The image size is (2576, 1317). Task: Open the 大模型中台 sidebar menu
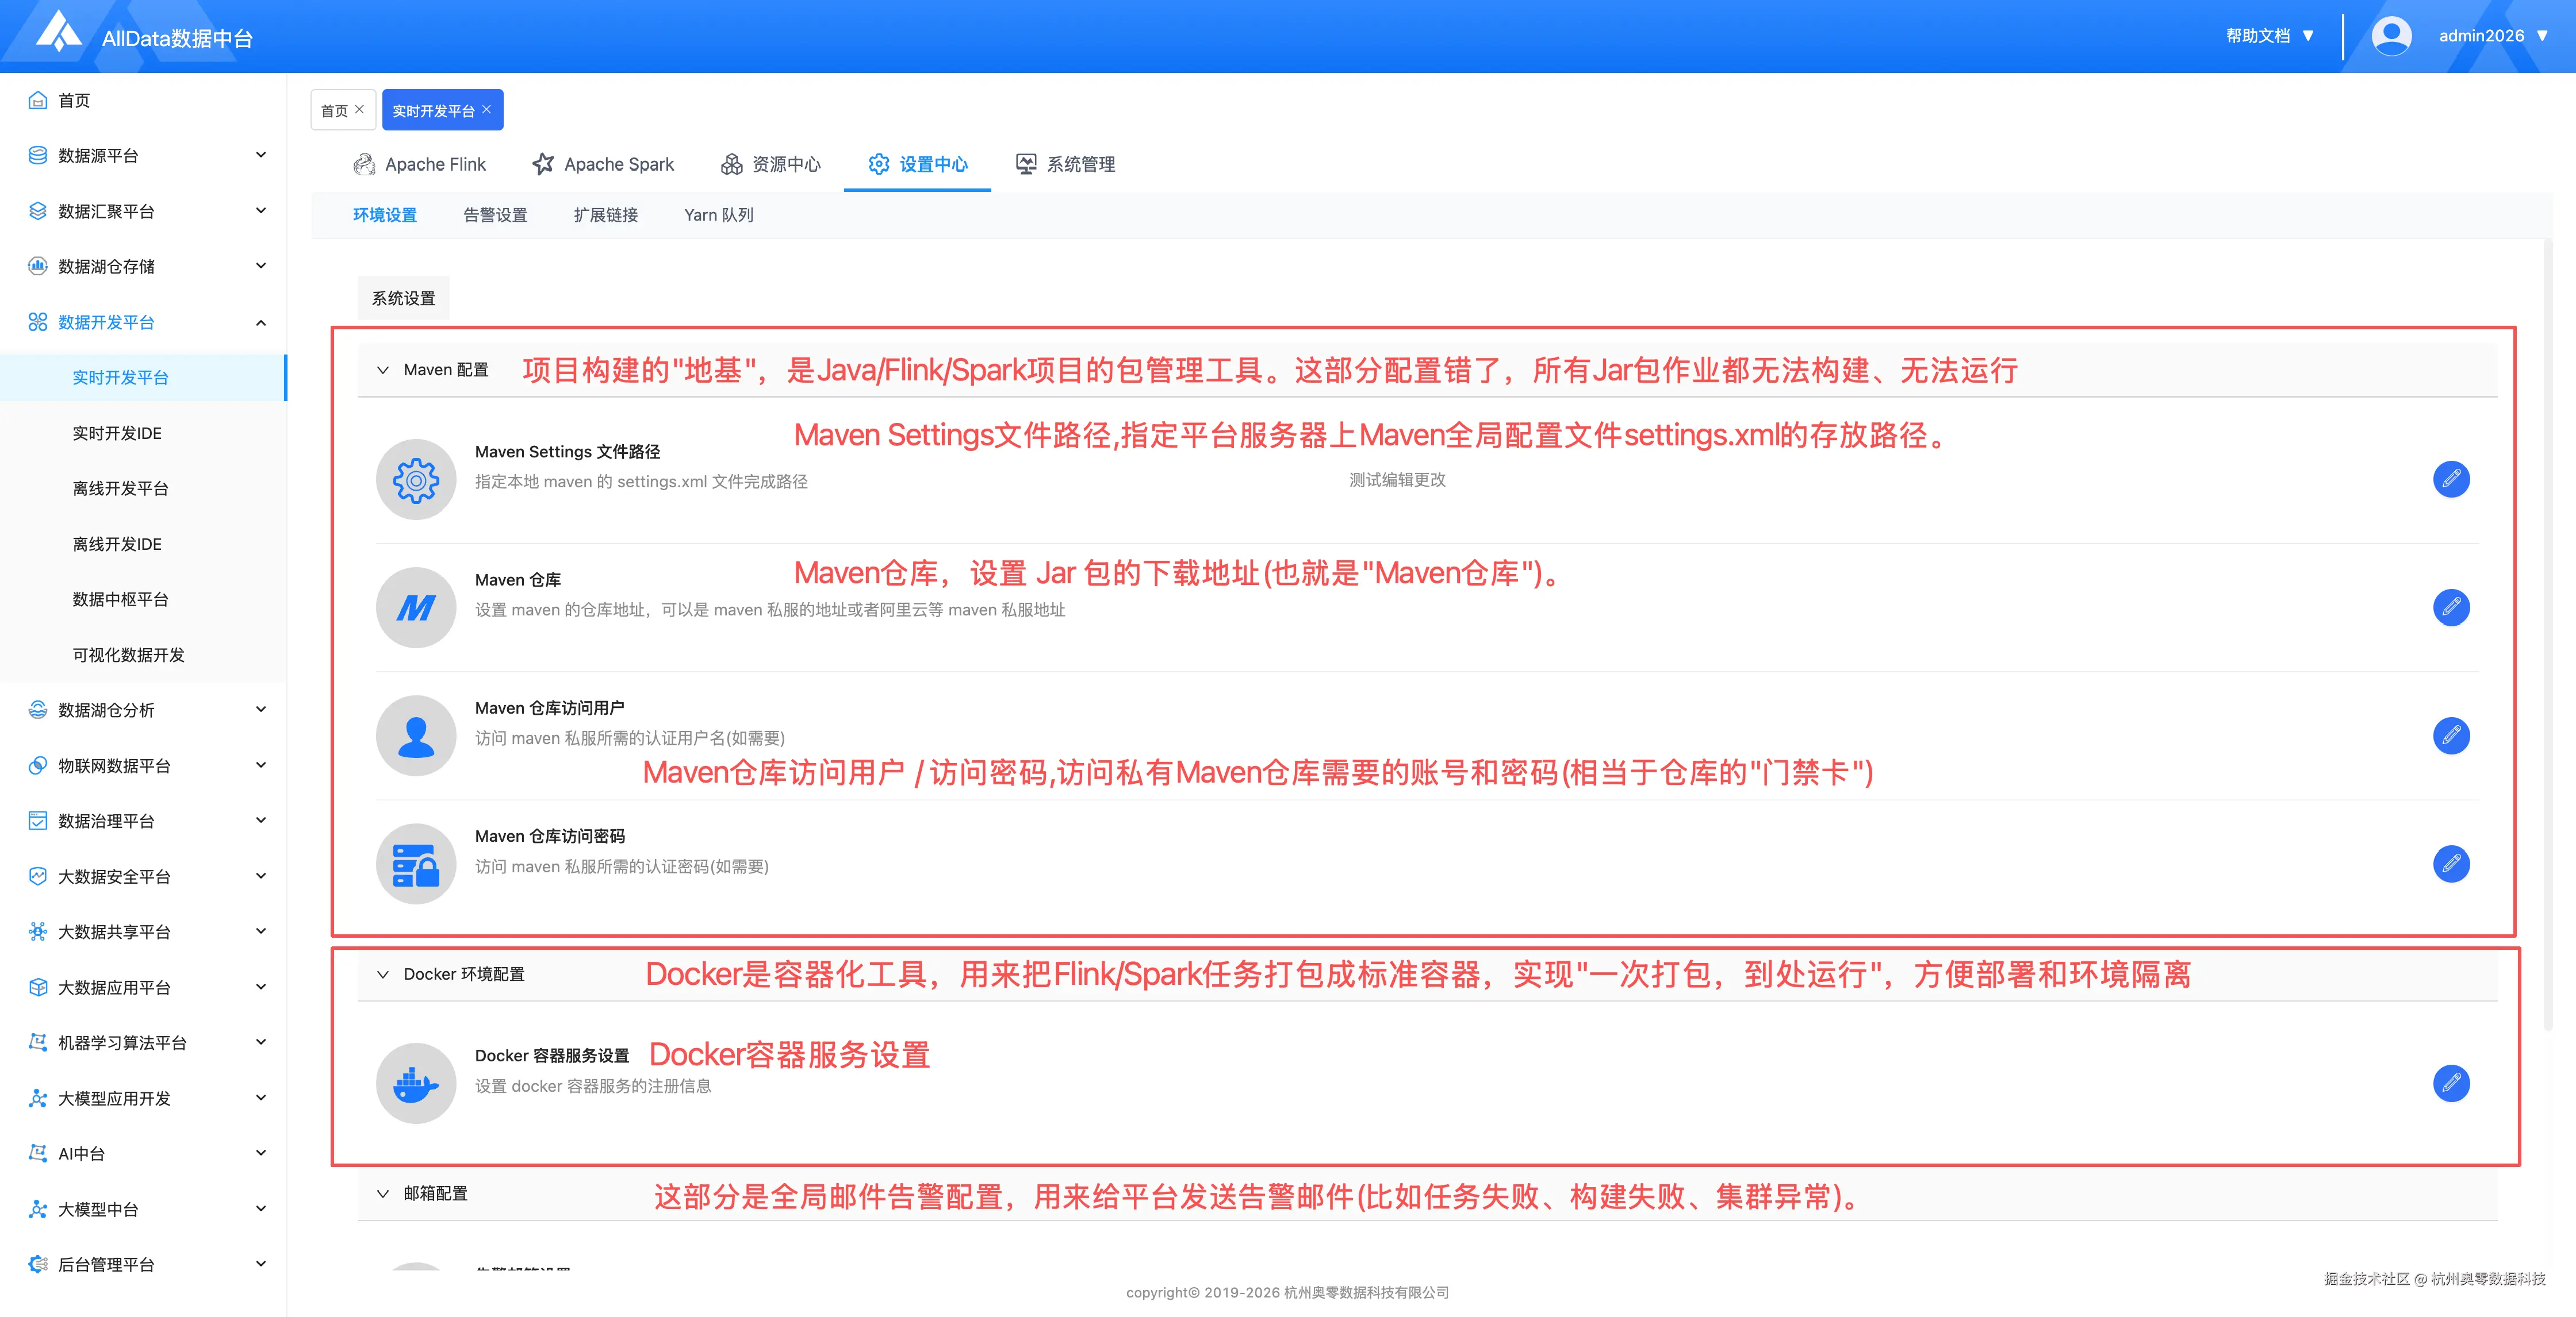point(143,1209)
